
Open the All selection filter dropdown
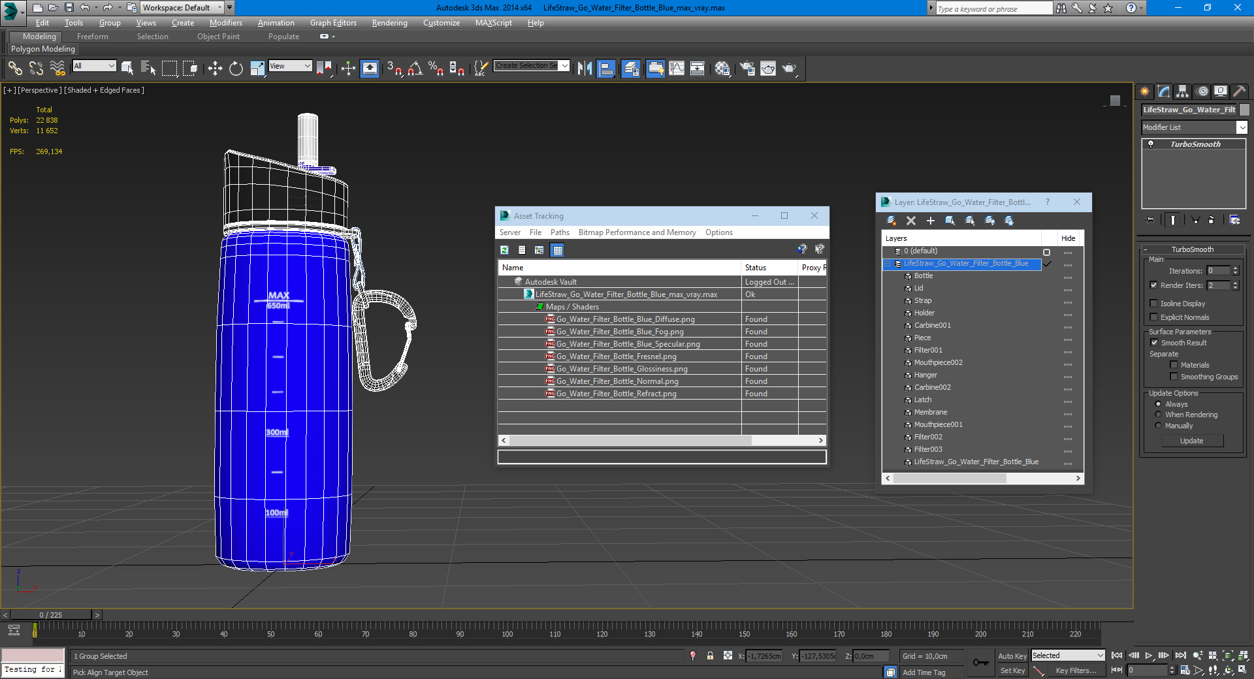[94, 66]
